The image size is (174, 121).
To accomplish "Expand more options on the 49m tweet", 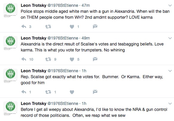I will pos(170,38).
